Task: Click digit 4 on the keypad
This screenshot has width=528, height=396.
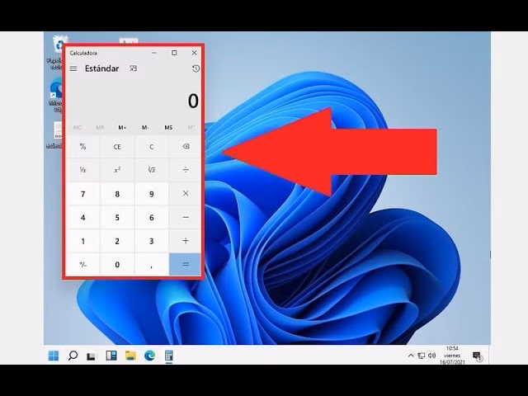Action: (x=82, y=218)
